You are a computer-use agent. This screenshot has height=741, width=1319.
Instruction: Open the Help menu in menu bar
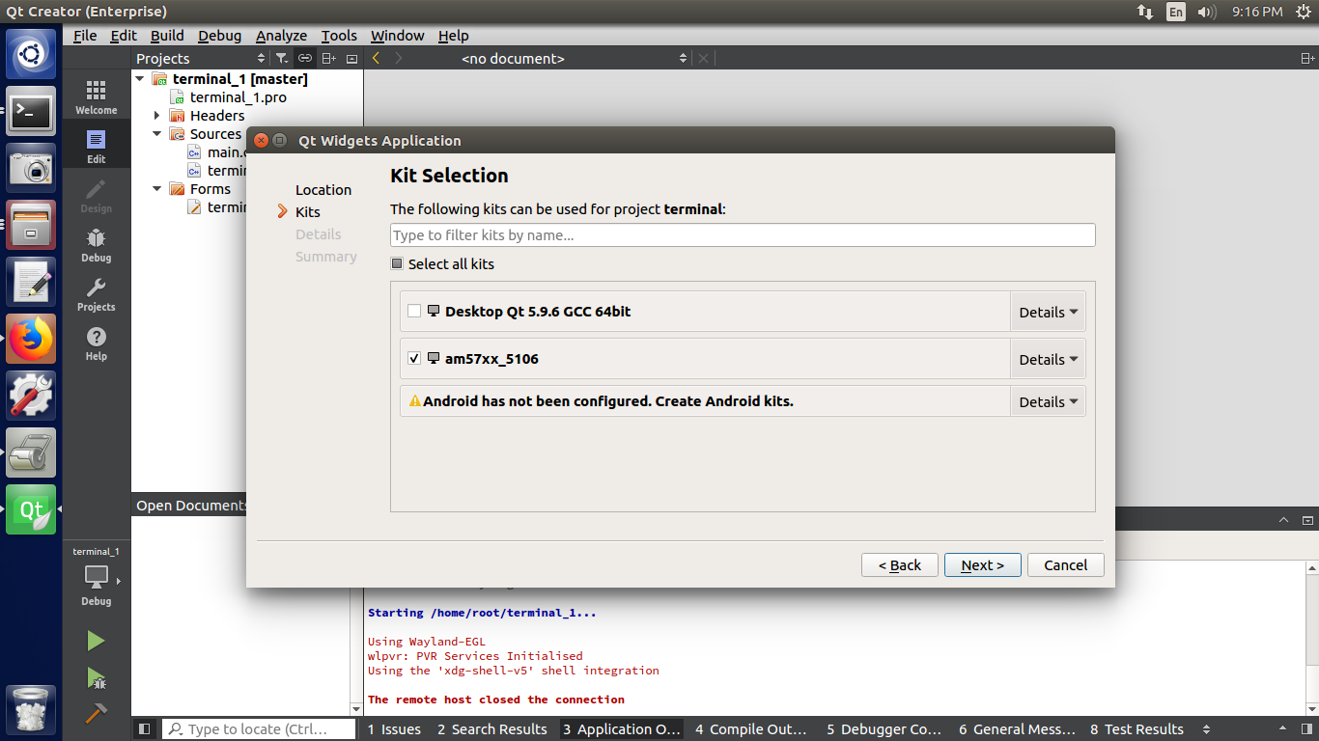(453, 36)
